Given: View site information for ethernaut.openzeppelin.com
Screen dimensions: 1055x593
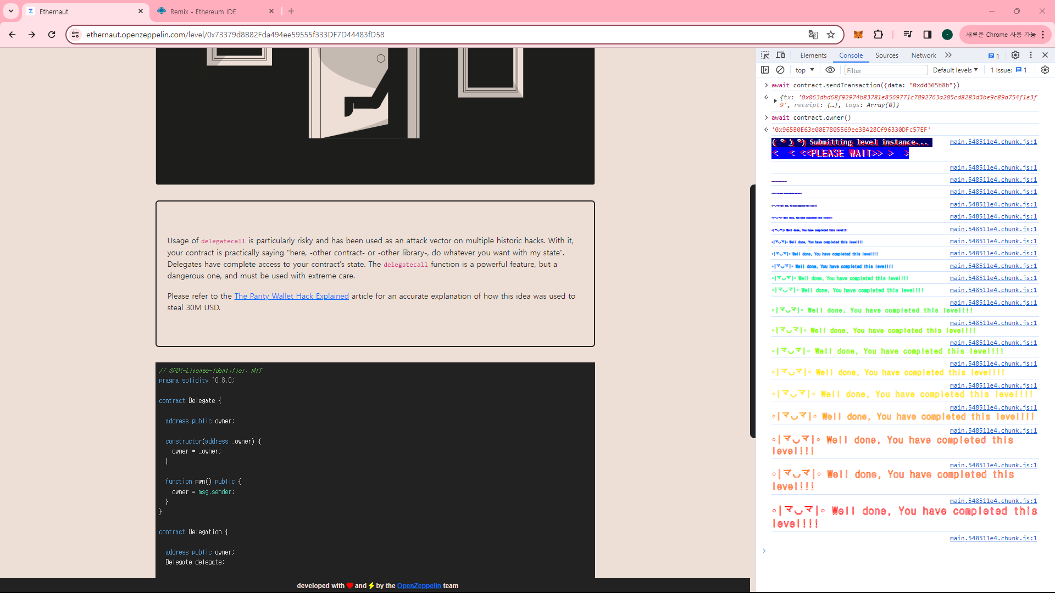Looking at the screenshot, I should (76, 35).
